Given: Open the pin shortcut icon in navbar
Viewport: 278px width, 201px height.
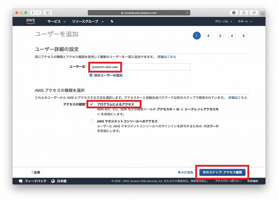Looking at the screenshot, I should (112, 22).
